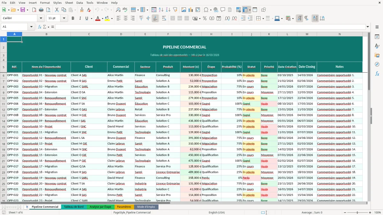Expand the Font Name dropdown

tap(41, 18)
